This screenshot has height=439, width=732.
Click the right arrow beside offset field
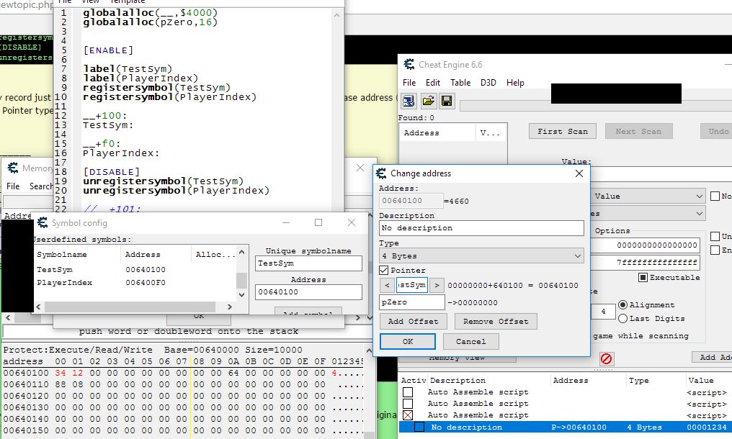pos(437,285)
